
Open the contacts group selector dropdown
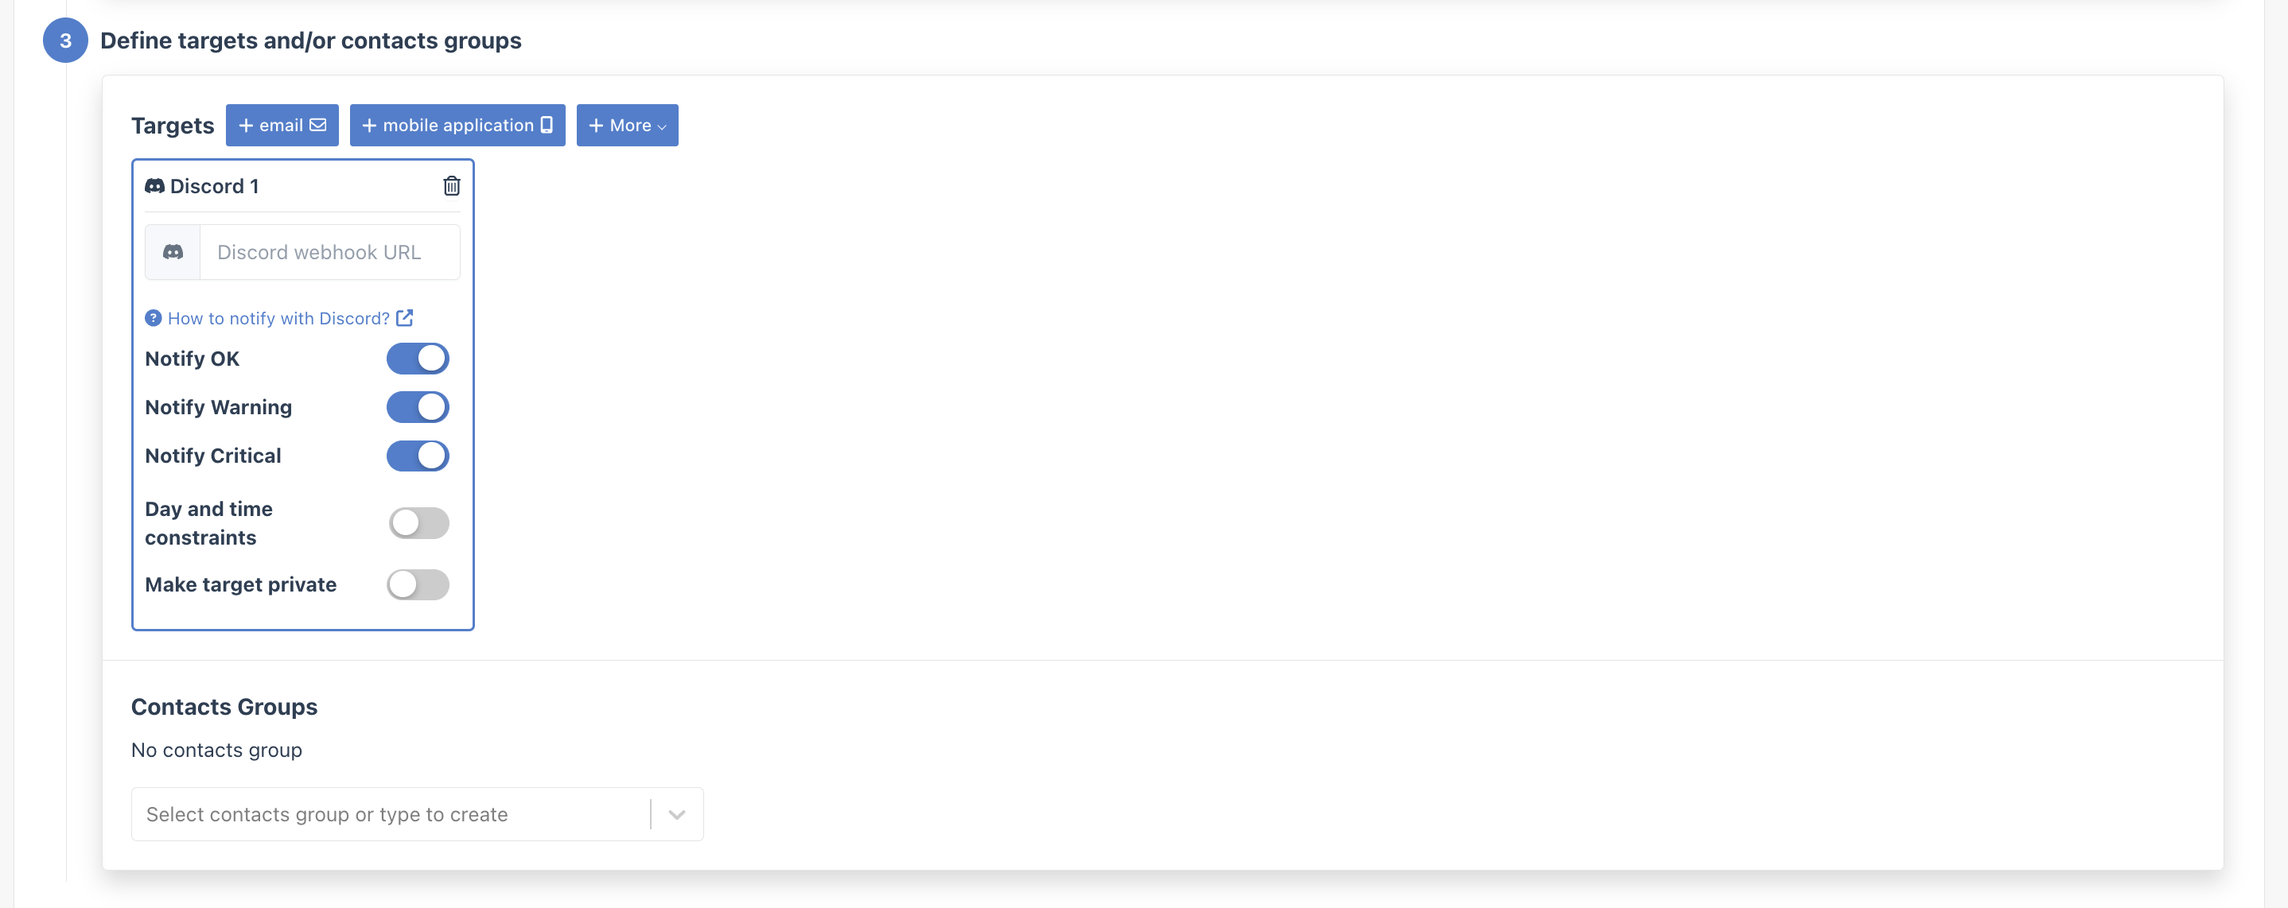pos(675,813)
